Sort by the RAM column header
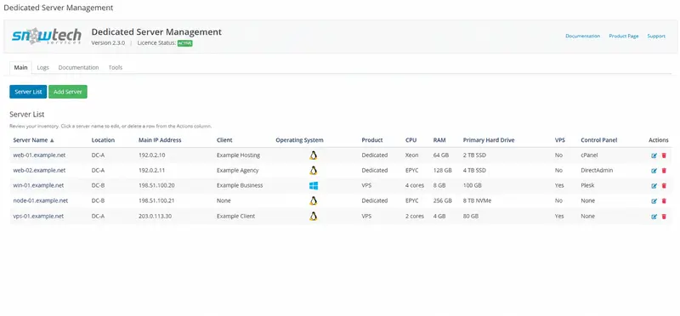The image size is (680, 316). click(x=439, y=140)
